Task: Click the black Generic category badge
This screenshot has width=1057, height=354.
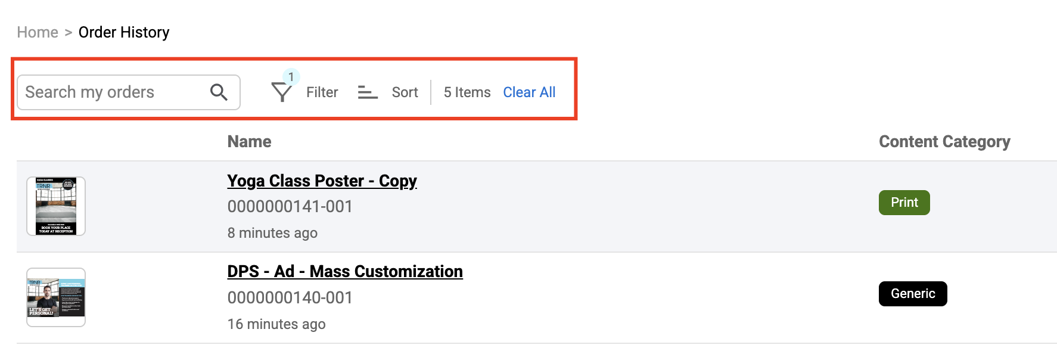Action: pos(912,294)
